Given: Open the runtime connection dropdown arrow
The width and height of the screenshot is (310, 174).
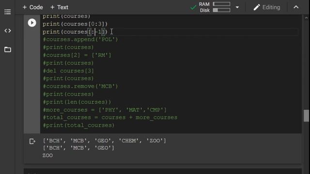Looking at the screenshot, I should click(237, 7).
